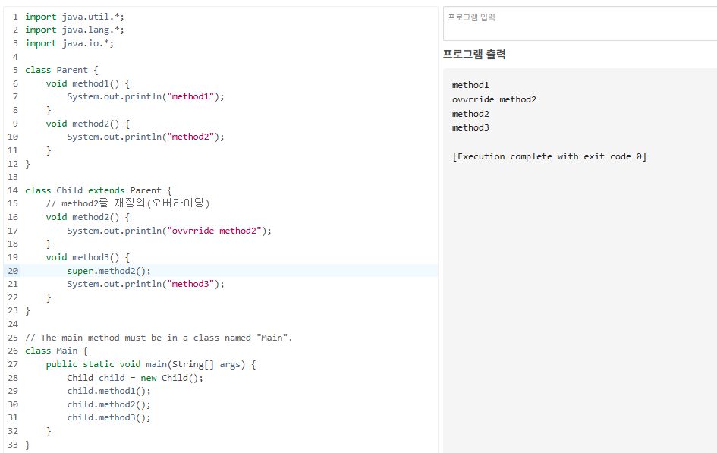Click the println "method3" statement
The height and width of the screenshot is (453, 717).
pos(146,284)
